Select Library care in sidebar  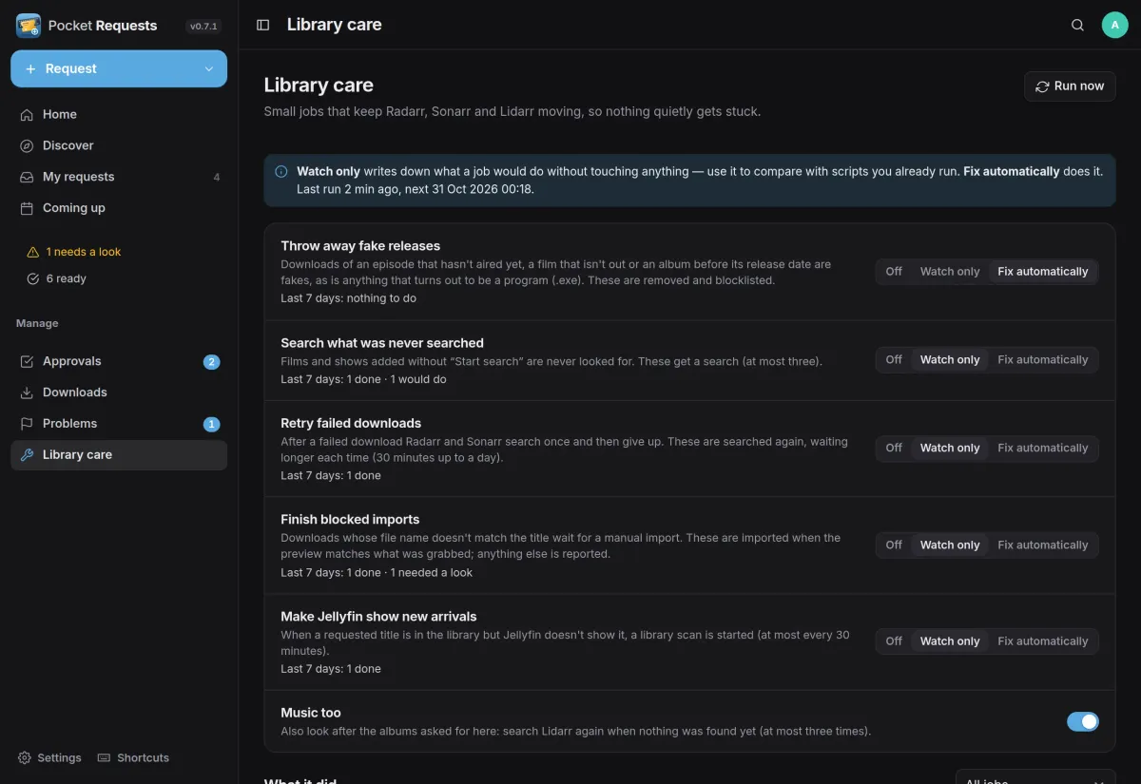click(x=119, y=455)
